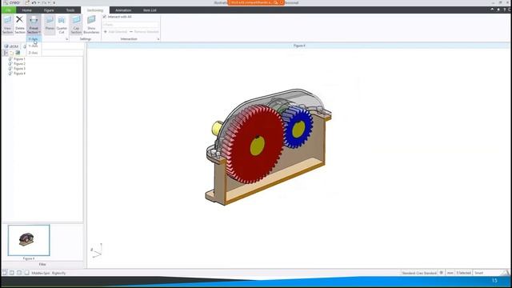Click the folder icon in tree toolbar
The image size is (512, 288).
point(11,53)
